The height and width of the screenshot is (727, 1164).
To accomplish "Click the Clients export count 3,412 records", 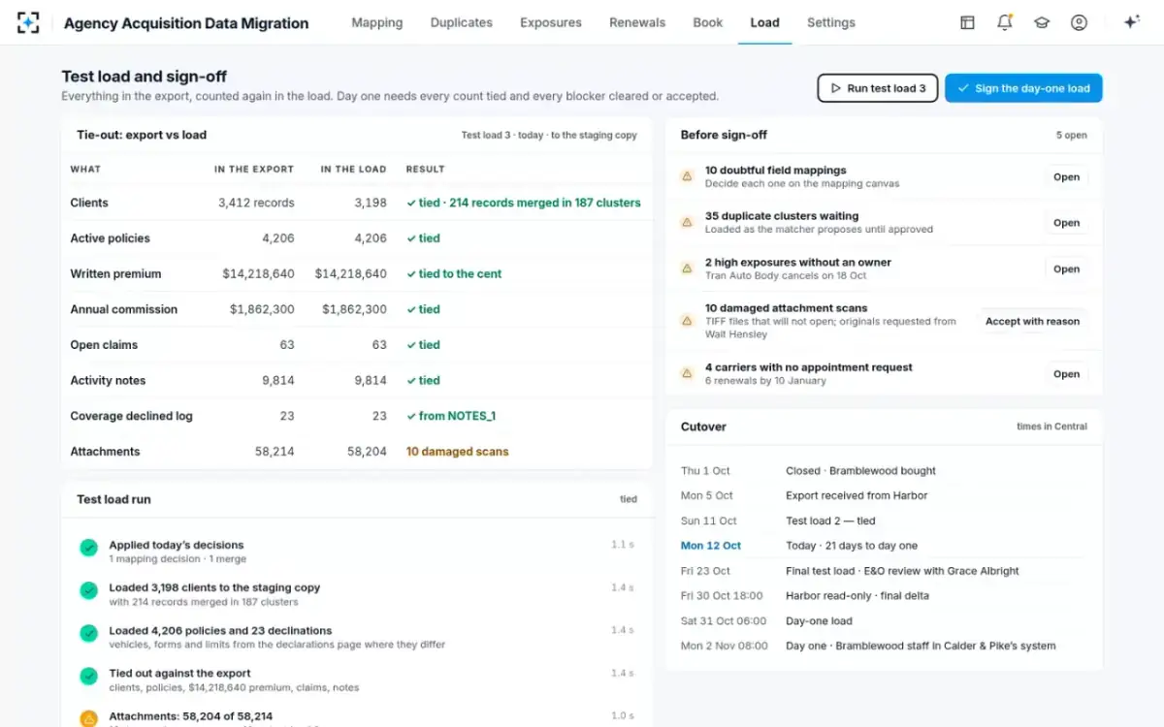I will (256, 203).
